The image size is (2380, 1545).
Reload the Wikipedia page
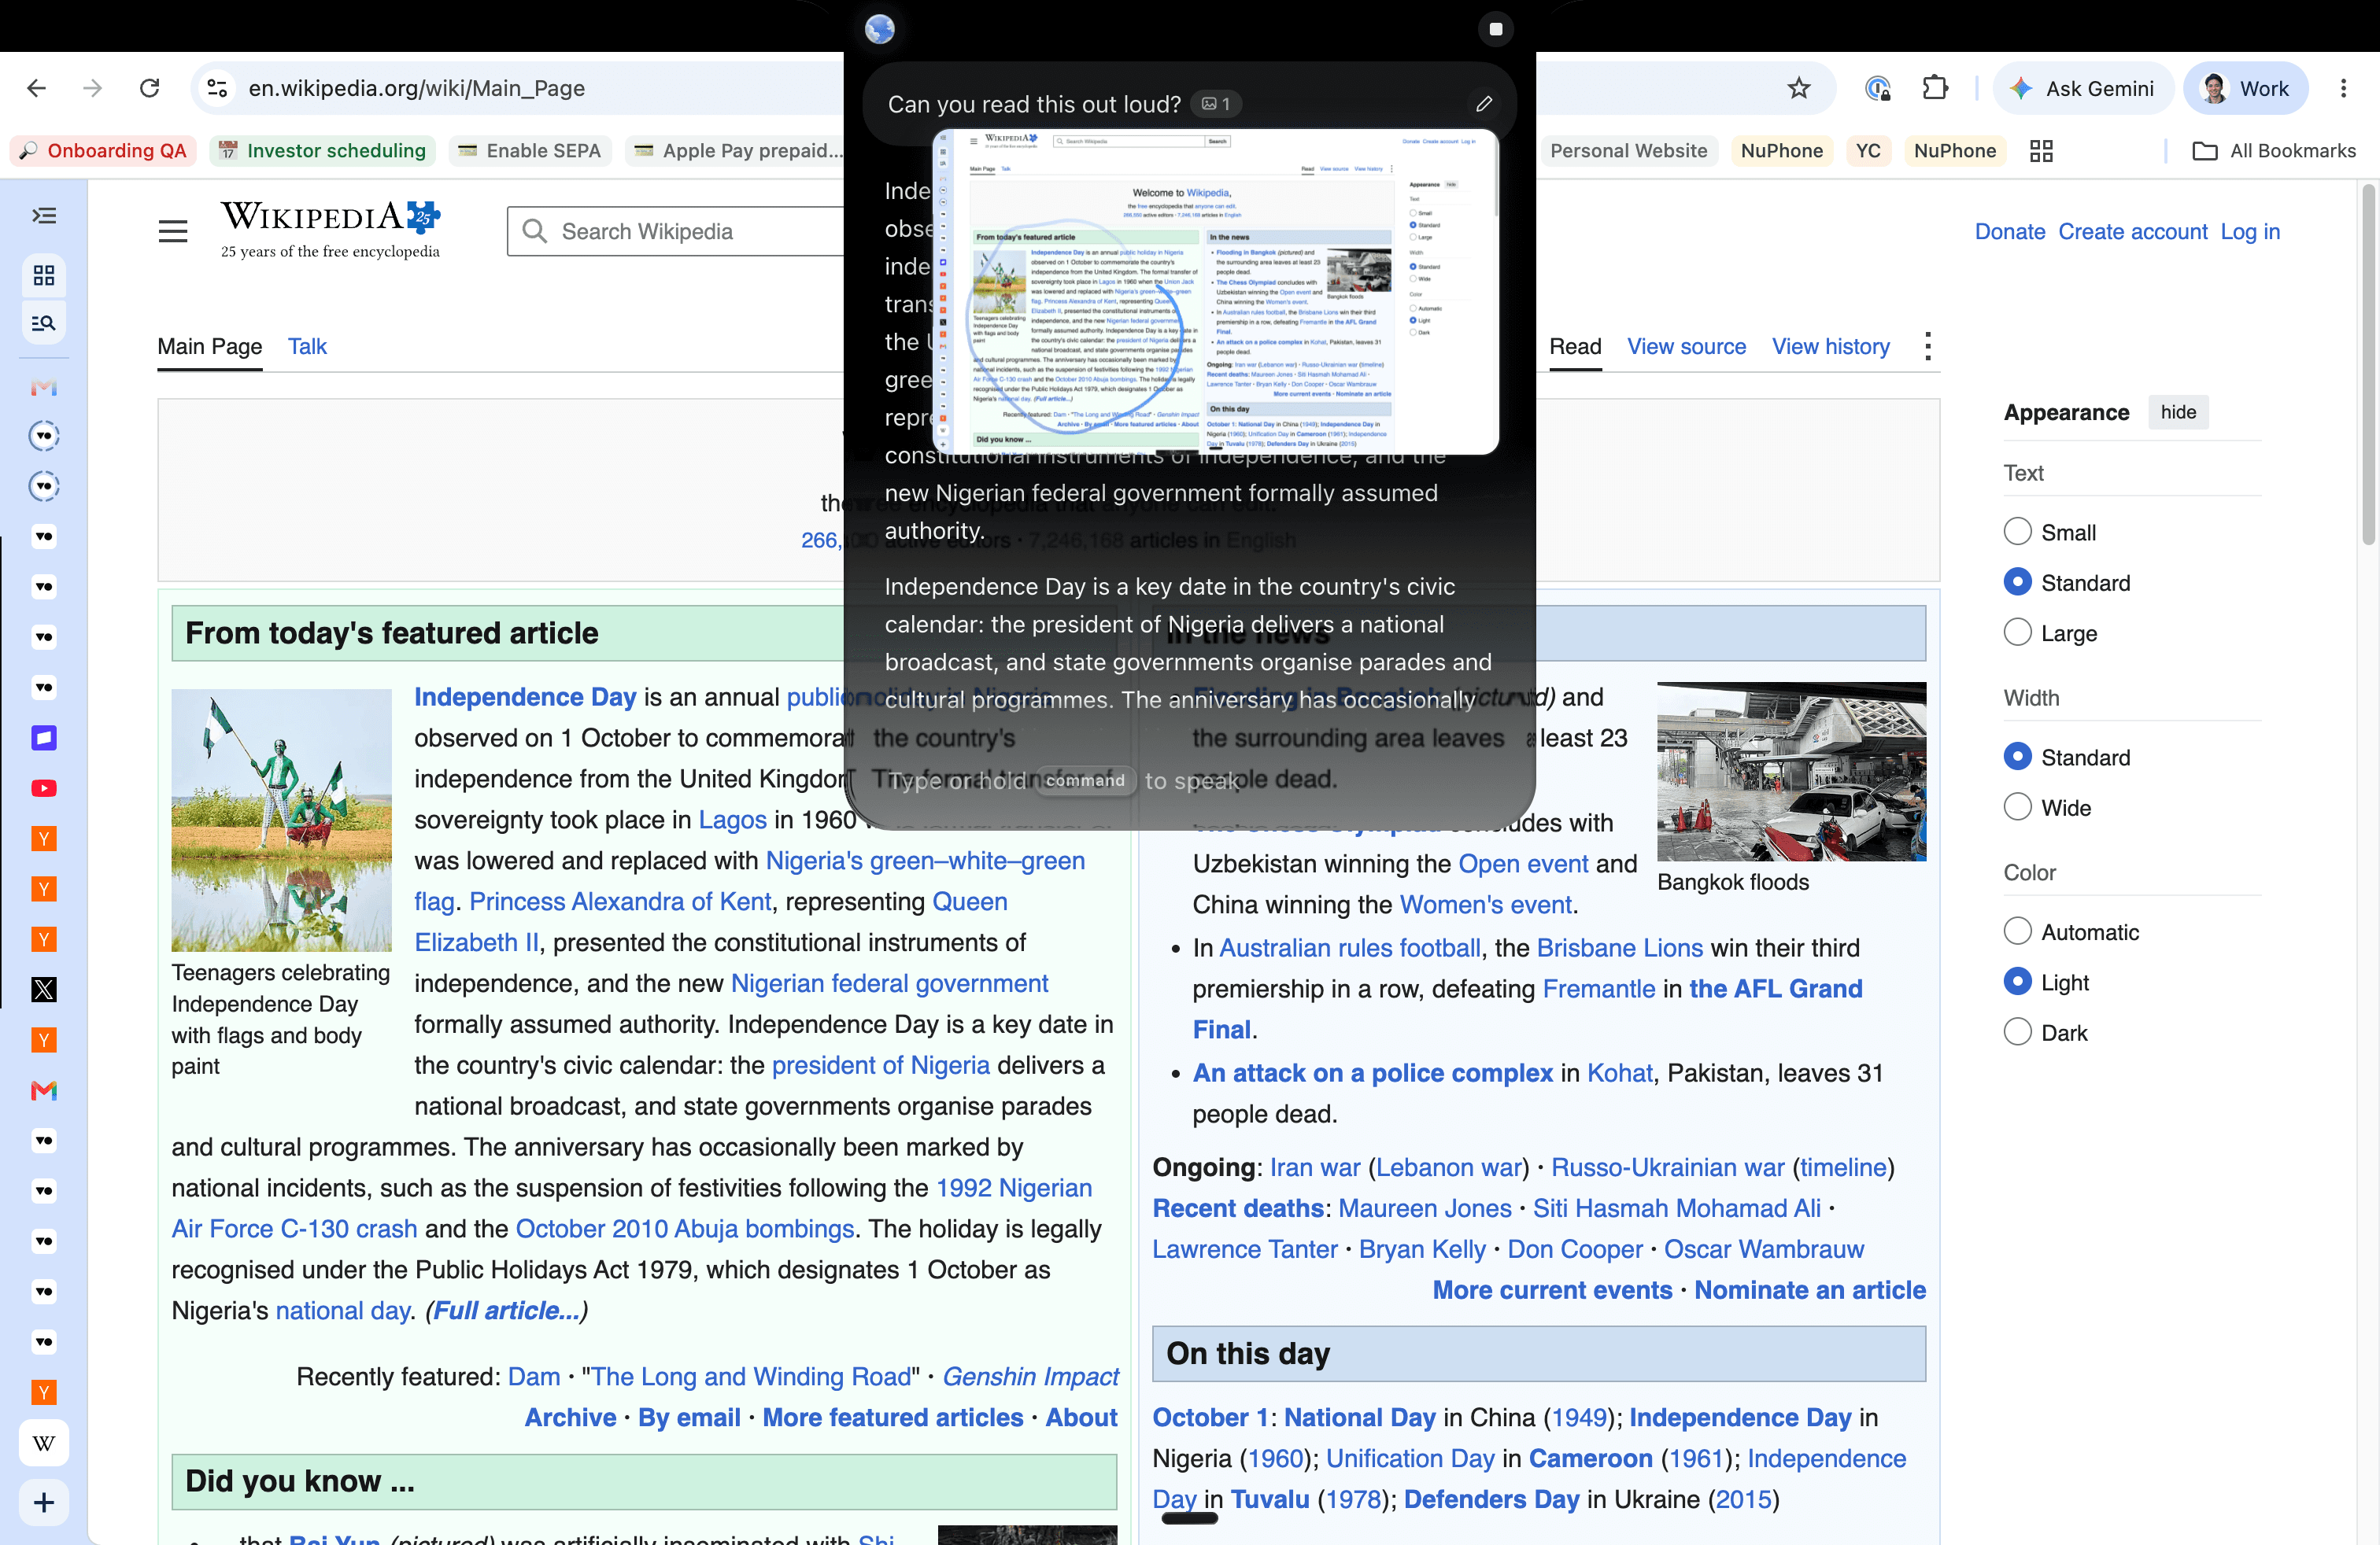click(149, 88)
